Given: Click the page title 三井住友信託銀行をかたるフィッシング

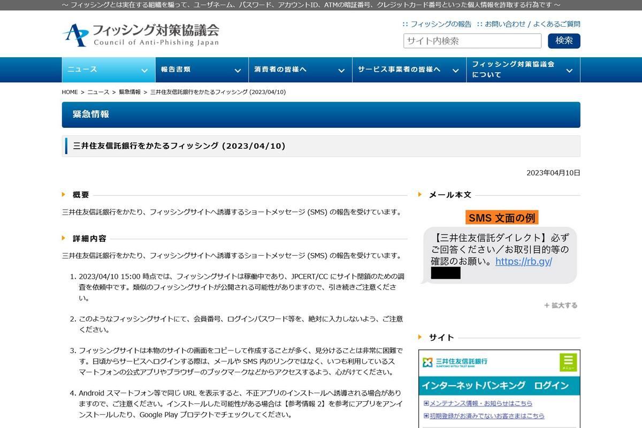Looking at the screenshot, I should click(x=179, y=146).
